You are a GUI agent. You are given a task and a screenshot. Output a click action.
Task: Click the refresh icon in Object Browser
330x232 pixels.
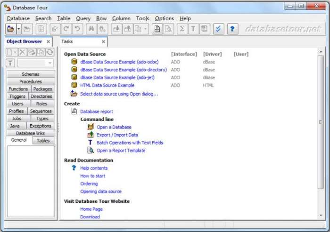pyautogui.click(x=50, y=52)
